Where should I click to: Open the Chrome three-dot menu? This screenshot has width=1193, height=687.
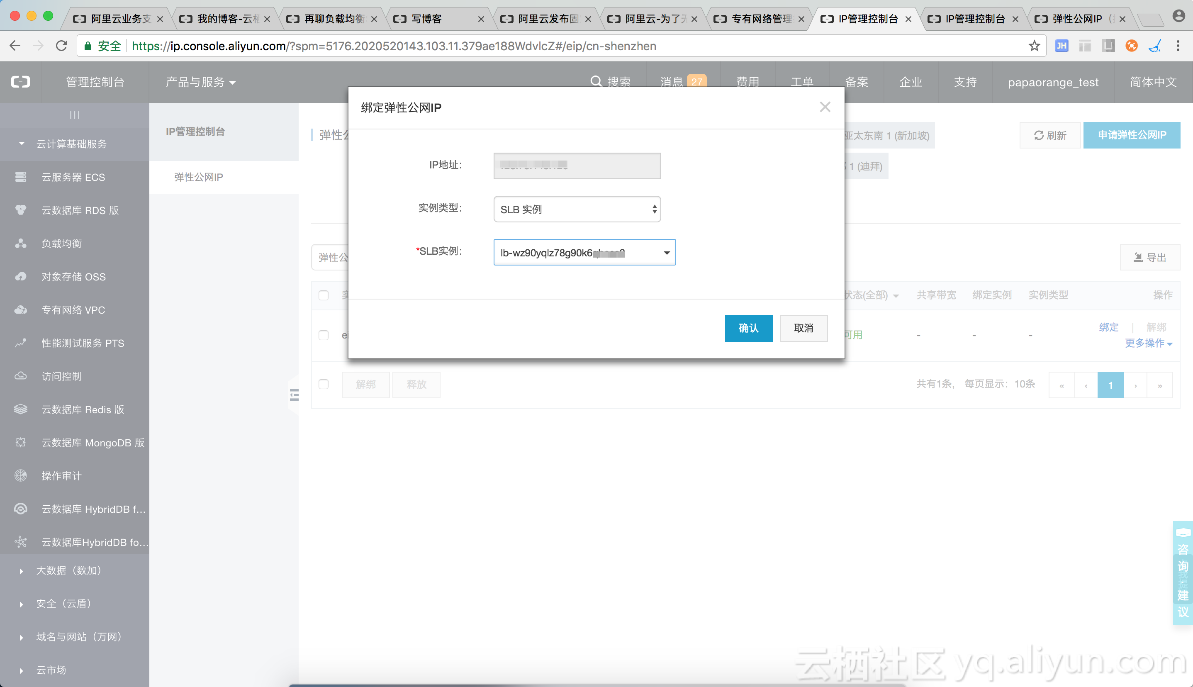(1178, 46)
